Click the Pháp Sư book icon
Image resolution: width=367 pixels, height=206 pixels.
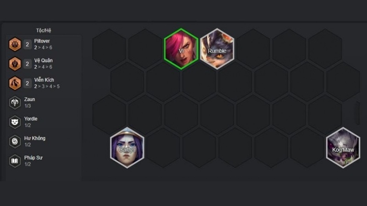coord(15,161)
